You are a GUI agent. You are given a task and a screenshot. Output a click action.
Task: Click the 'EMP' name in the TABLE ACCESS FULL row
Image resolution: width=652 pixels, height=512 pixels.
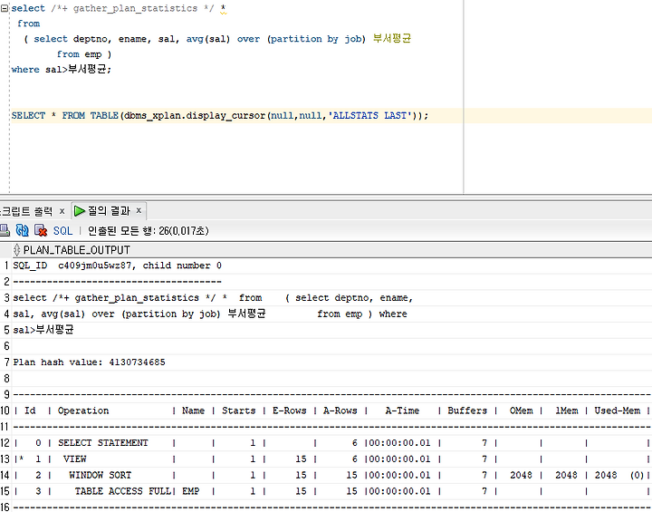point(190,491)
